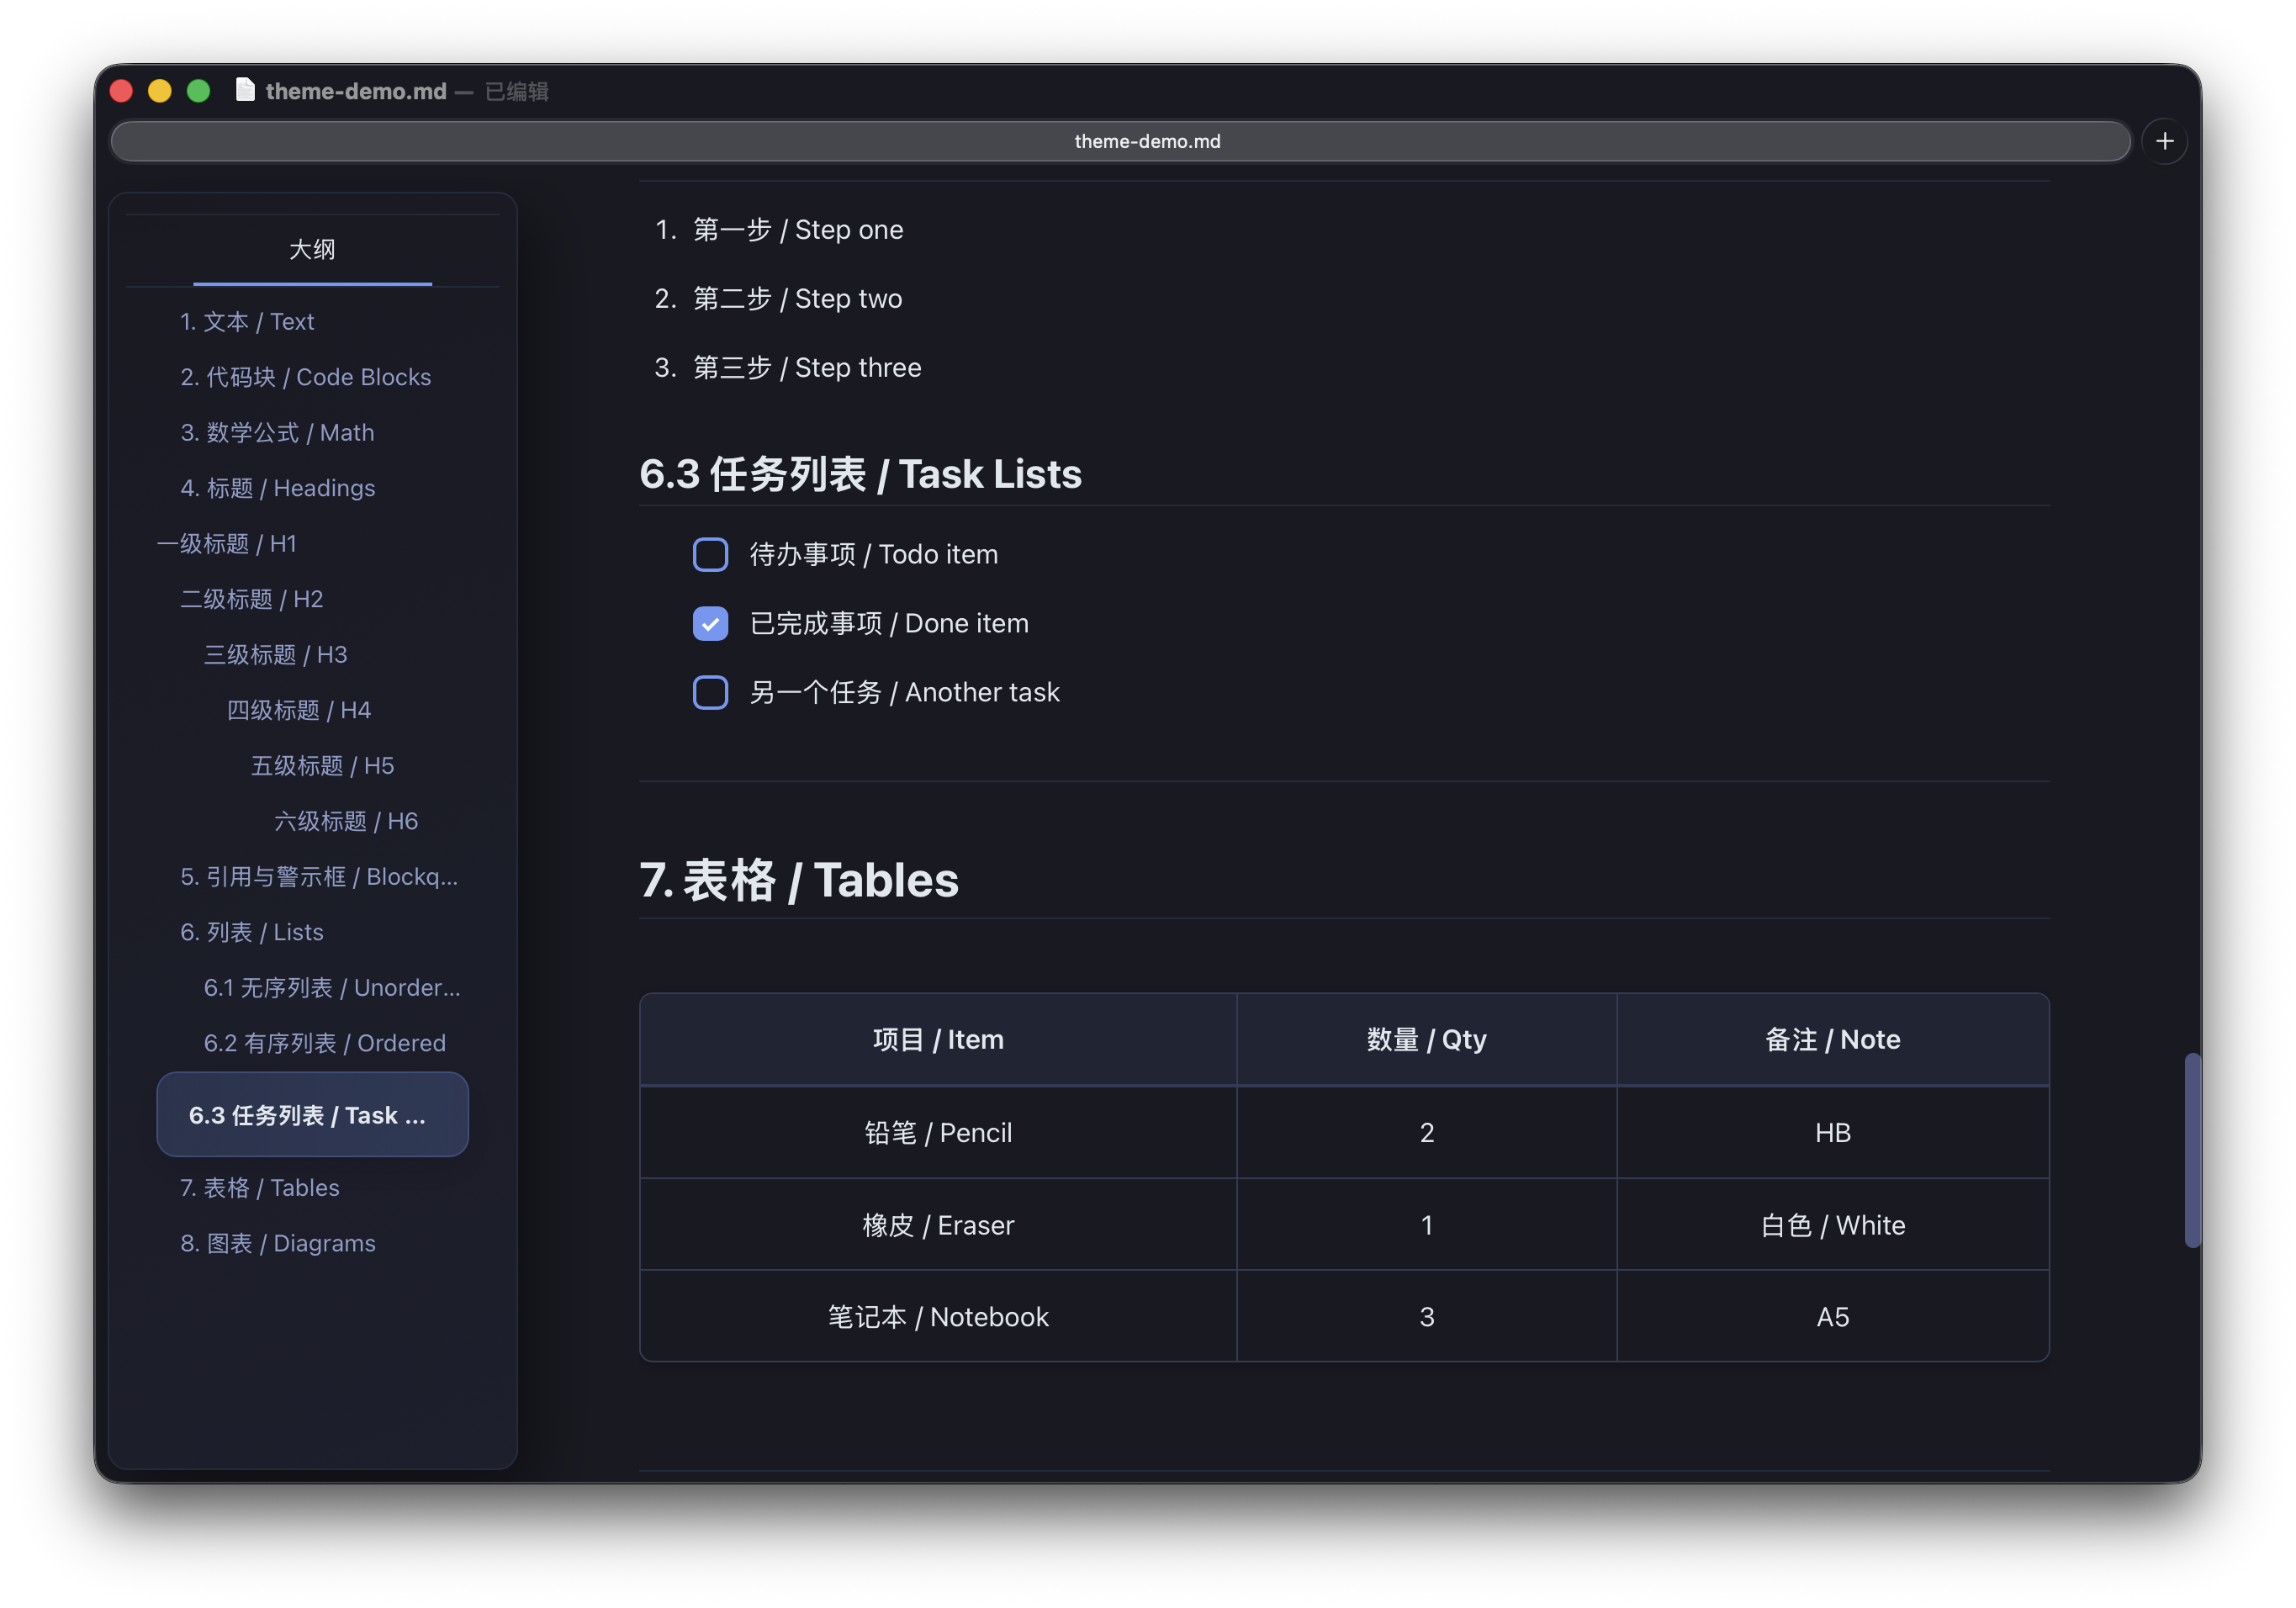2296x1608 pixels.
Task: Click the new tab plus button
Action: 2164,141
